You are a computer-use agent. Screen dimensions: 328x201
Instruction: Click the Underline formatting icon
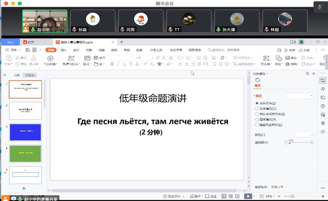pyautogui.click(x=124, y=64)
